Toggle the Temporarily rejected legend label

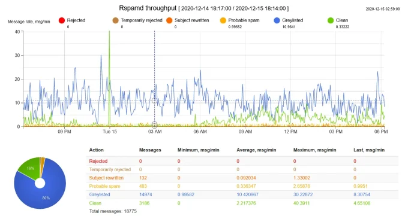(142, 20)
